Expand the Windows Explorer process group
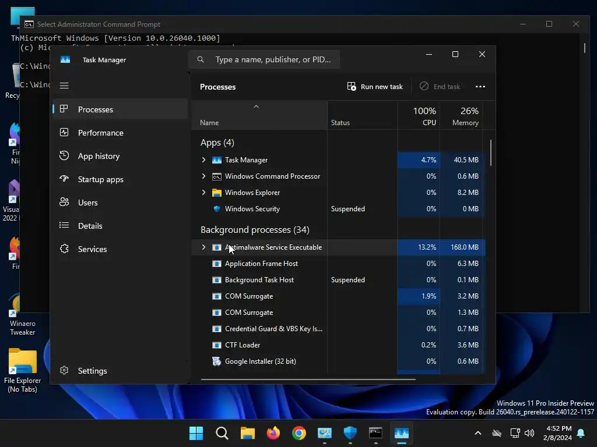Screen dimensions: 597x447 pyautogui.click(x=203, y=192)
